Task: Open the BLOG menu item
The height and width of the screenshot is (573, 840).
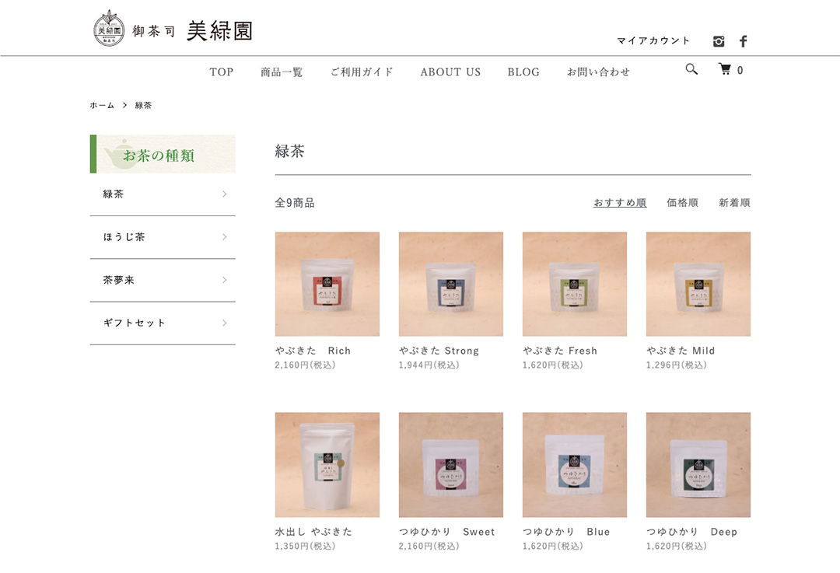Action: click(523, 72)
